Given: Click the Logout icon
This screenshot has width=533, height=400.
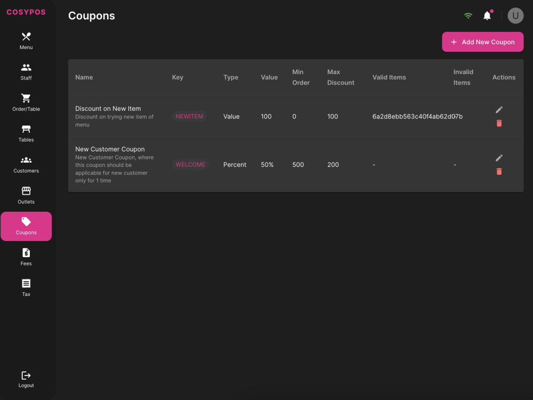Looking at the screenshot, I should tap(26, 375).
